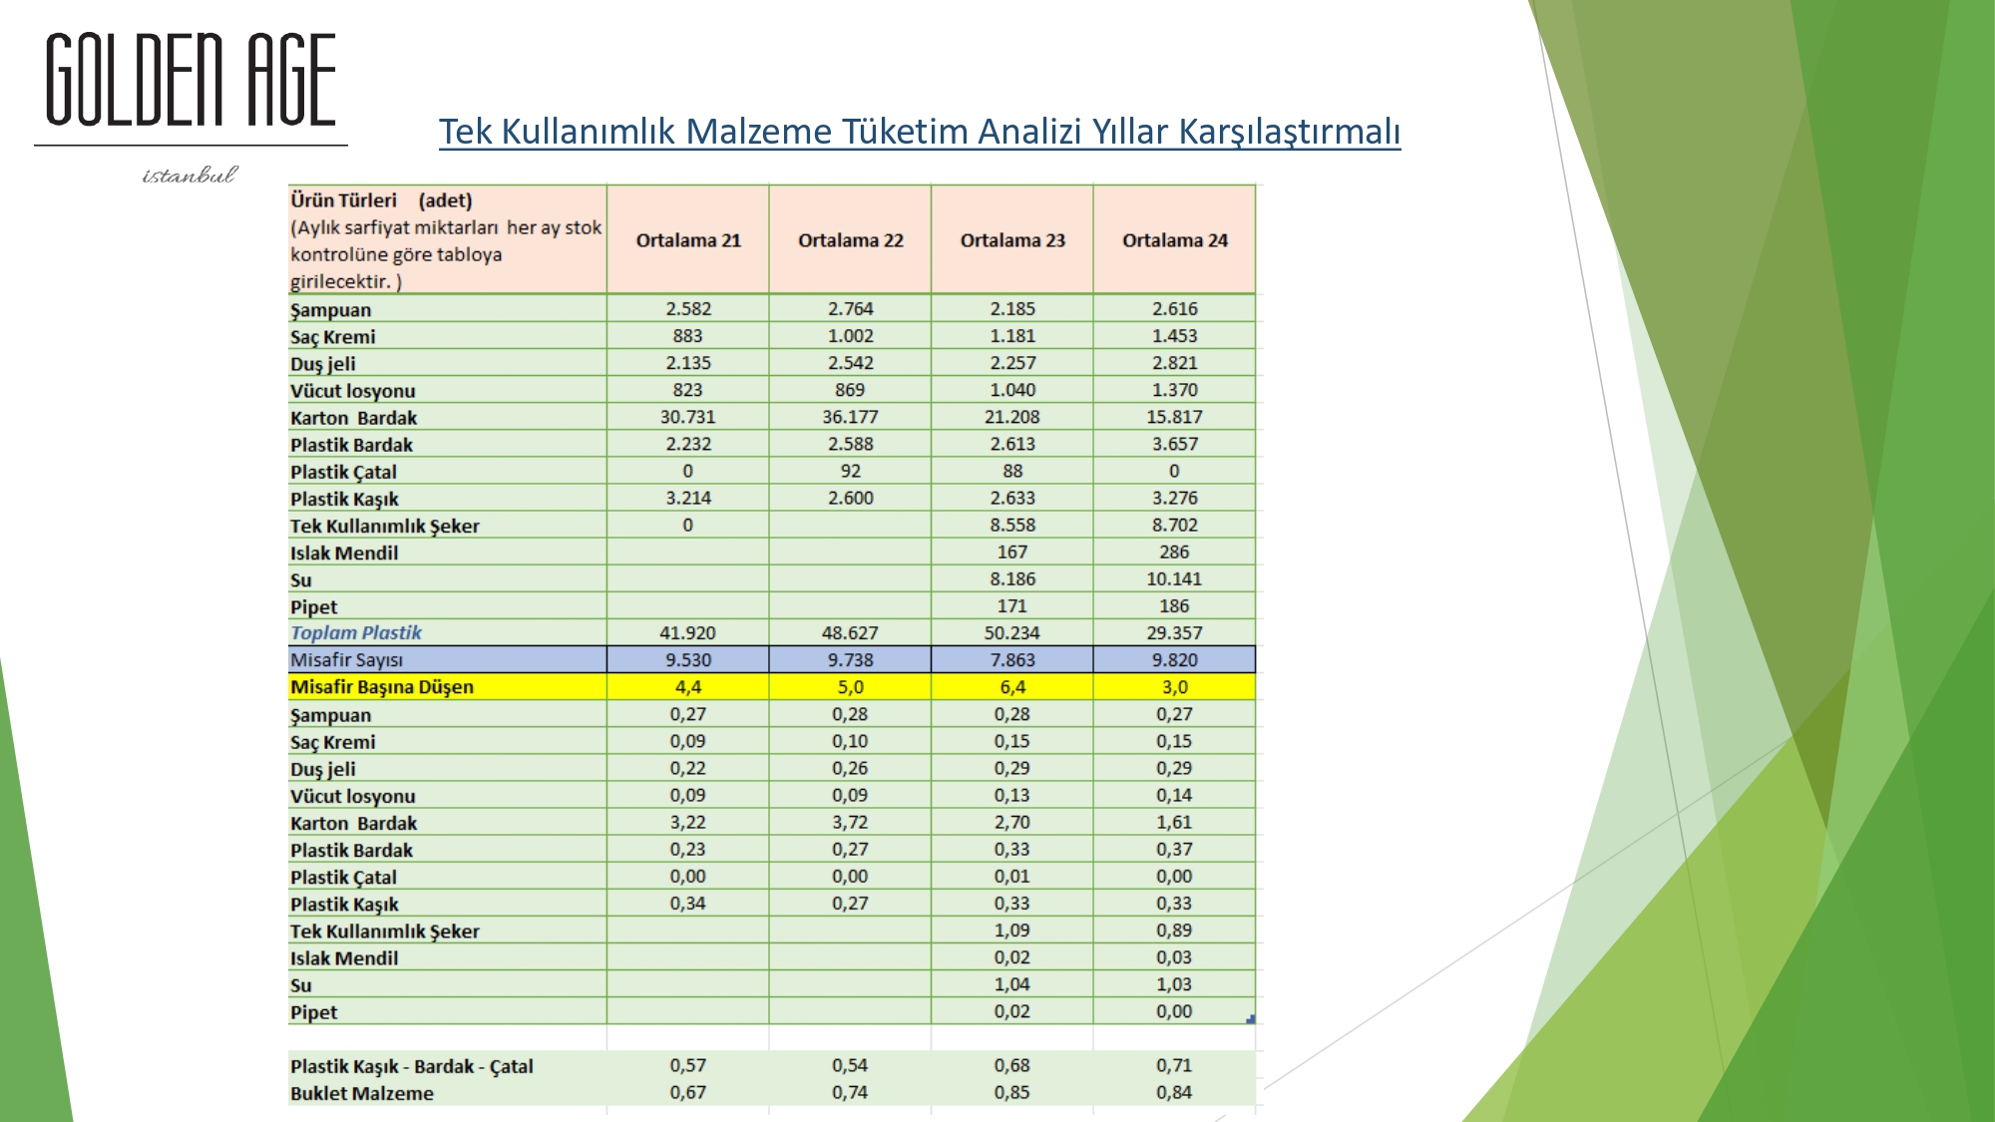Click Plastik Çatal value 92
The width and height of the screenshot is (1995, 1122).
click(850, 470)
